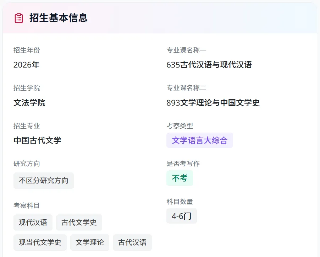Viewport: 320px width, 257px height.
Task: Click the 文法学院 college value
Action: click(x=29, y=103)
